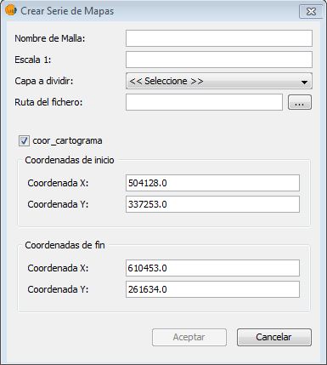Click the dropdown arrow next to Seleccione
This screenshot has height=365, width=327.
click(x=304, y=82)
